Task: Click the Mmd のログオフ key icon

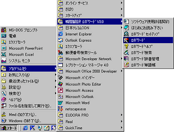Action: [x=4, y=115]
